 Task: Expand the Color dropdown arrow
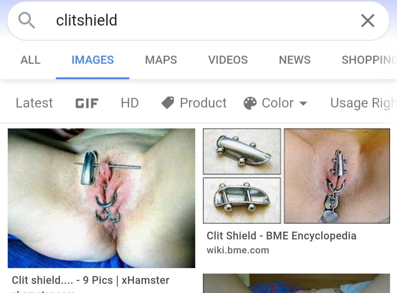pos(303,103)
